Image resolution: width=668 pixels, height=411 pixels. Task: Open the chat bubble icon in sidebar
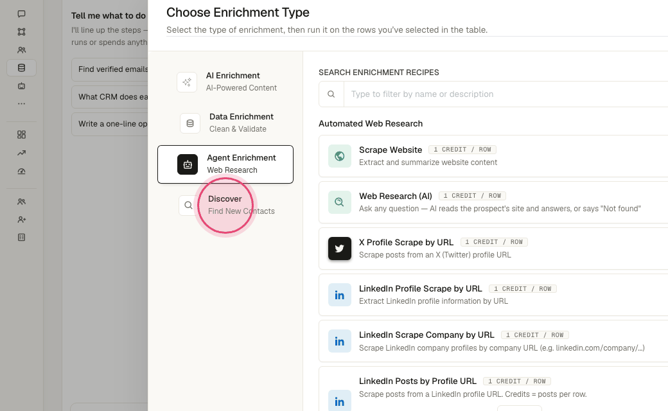[x=21, y=13]
